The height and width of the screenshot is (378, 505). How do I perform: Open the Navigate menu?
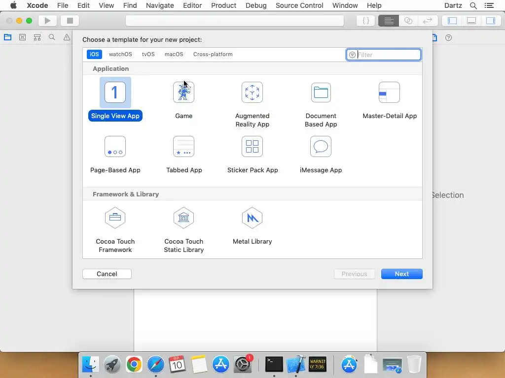pyautogui.click(x=160, y=5)
